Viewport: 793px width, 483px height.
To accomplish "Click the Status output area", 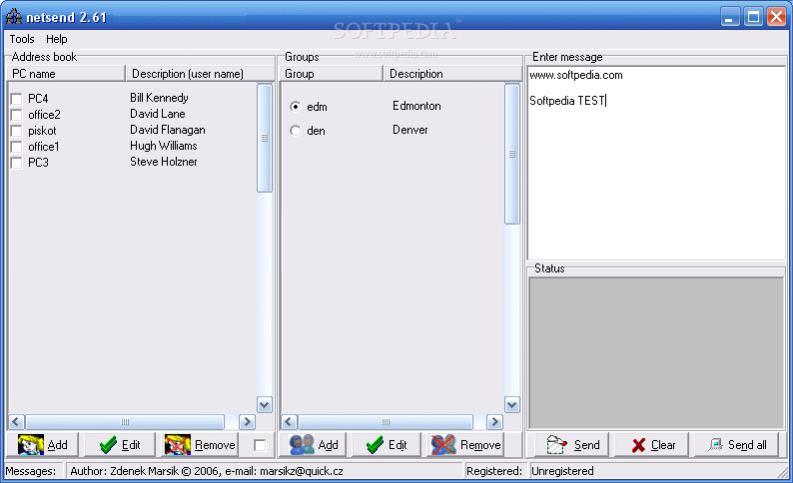I will tap(656, 353).
